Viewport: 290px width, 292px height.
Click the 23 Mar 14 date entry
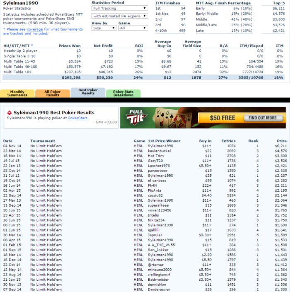(x=12, y=151)
